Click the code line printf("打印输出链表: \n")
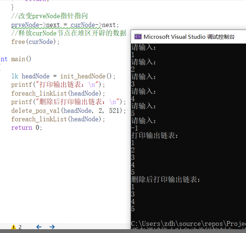The height and width of the screenshot is (233, 246). pos(58,85)
